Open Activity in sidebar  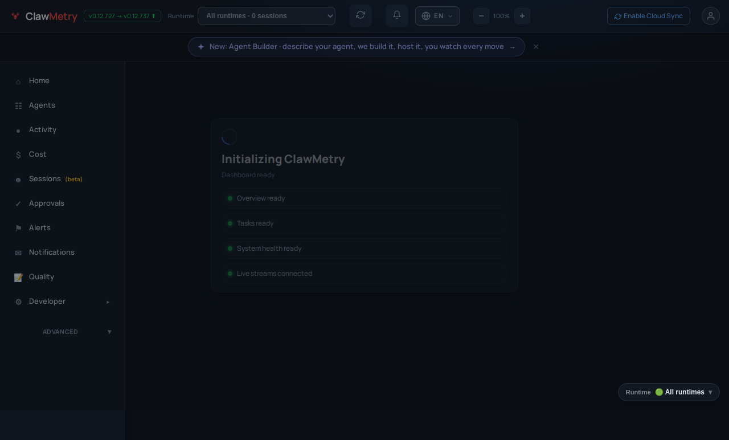point(63,130)
